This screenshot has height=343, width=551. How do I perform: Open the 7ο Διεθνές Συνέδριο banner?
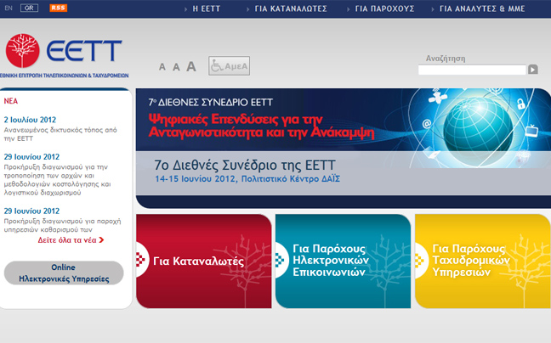click(344, 148)
